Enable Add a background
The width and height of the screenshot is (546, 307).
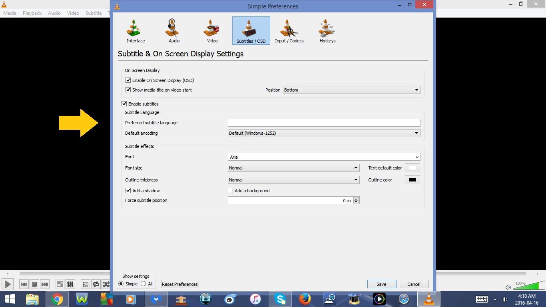click(x=230, y=190)
